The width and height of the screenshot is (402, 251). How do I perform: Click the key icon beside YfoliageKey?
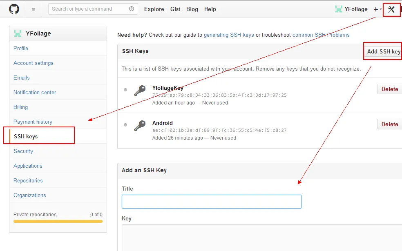tap(140, 91)
